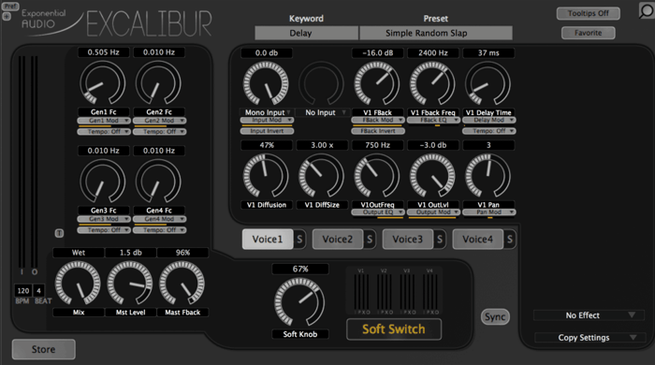This screenshot has width=655, height=365.
Task: Click the V1 OutLvl knob
Action: (x=432, y=176)
